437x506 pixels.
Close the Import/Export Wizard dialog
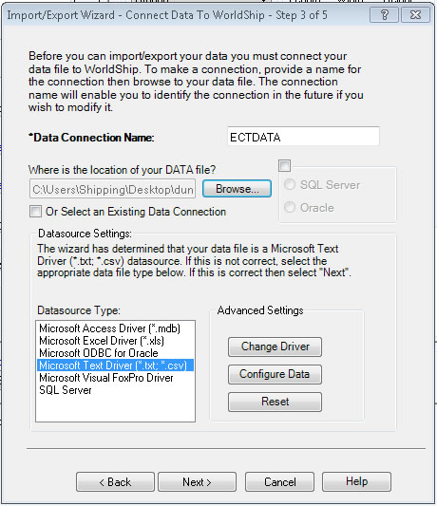(415, 15)
